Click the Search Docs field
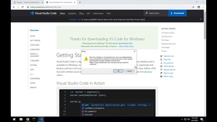 tap(156, 13)
